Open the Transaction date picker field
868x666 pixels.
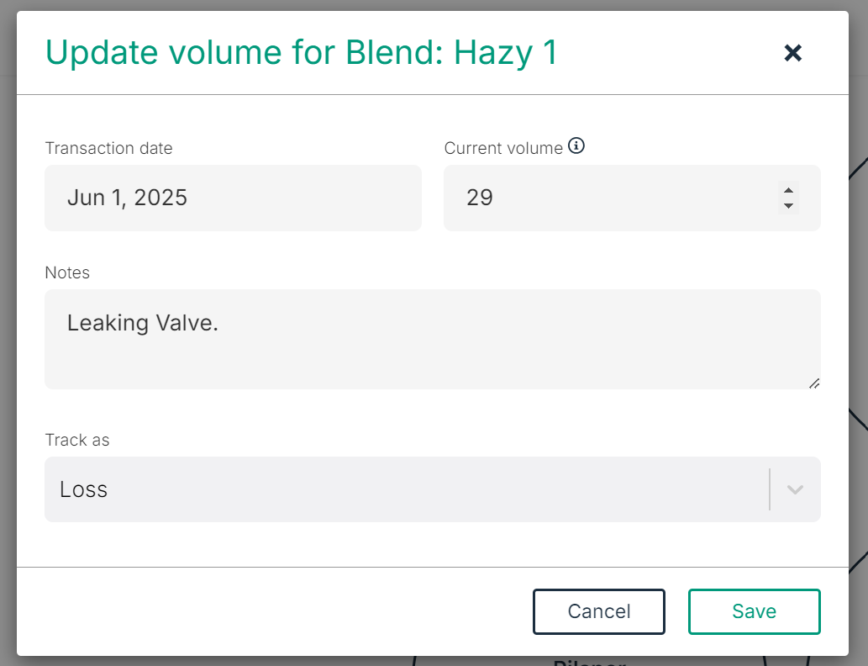click(233, 198)
